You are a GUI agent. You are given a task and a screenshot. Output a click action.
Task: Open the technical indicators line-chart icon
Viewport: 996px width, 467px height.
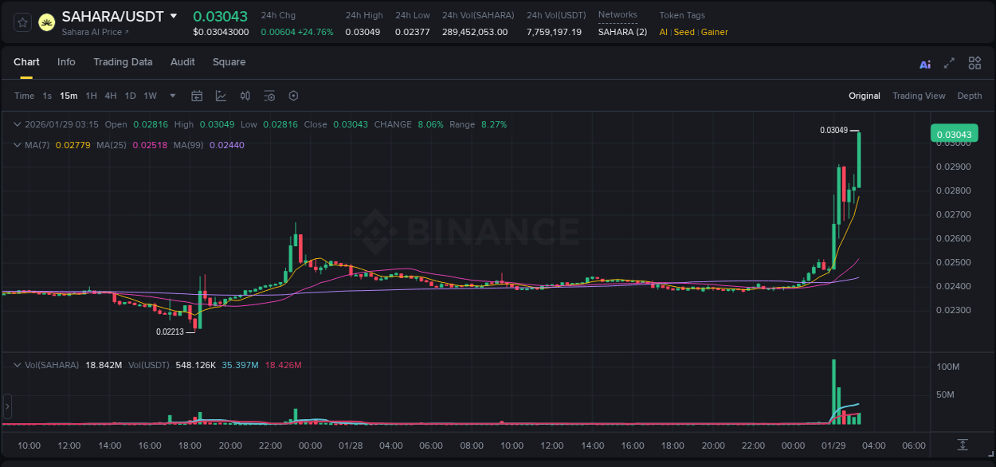tap(221, 96)
